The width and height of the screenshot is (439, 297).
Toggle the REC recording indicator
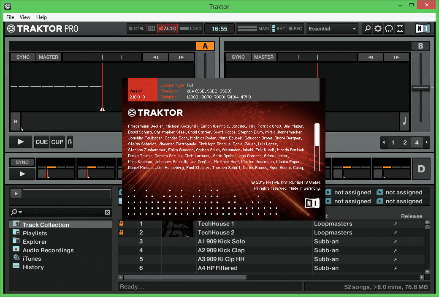(x=295, y=29)
